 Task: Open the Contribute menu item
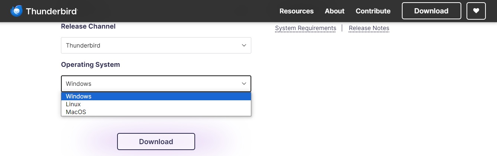(373, 11)
